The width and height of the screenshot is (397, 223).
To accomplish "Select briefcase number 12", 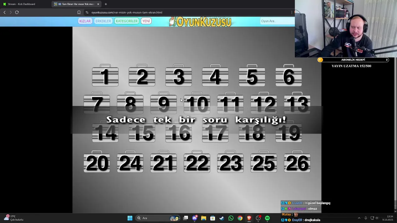I will [x=264, y=103].
